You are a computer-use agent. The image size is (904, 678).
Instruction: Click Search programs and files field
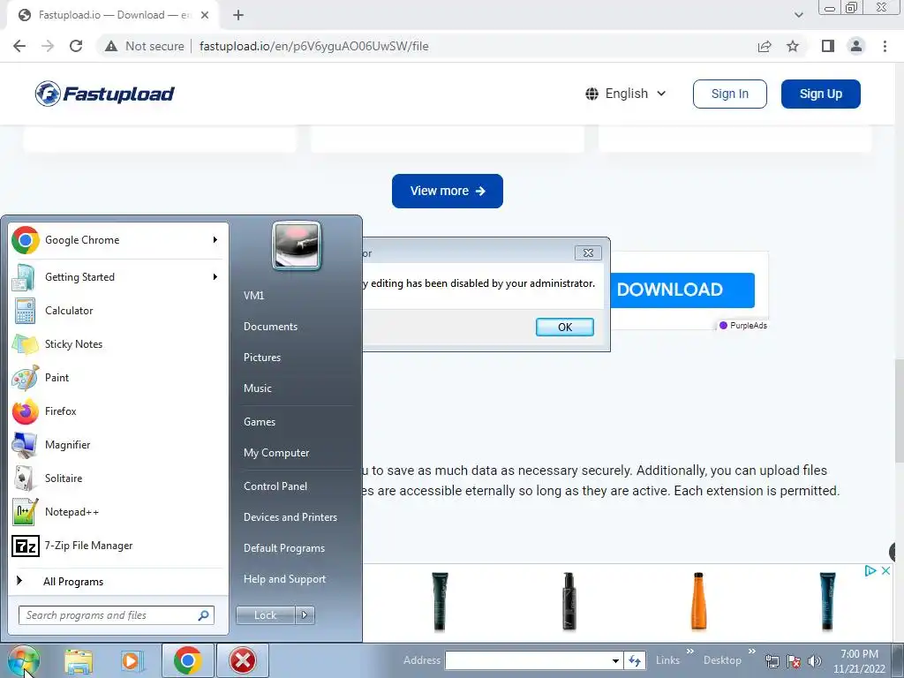coord(117,615)
